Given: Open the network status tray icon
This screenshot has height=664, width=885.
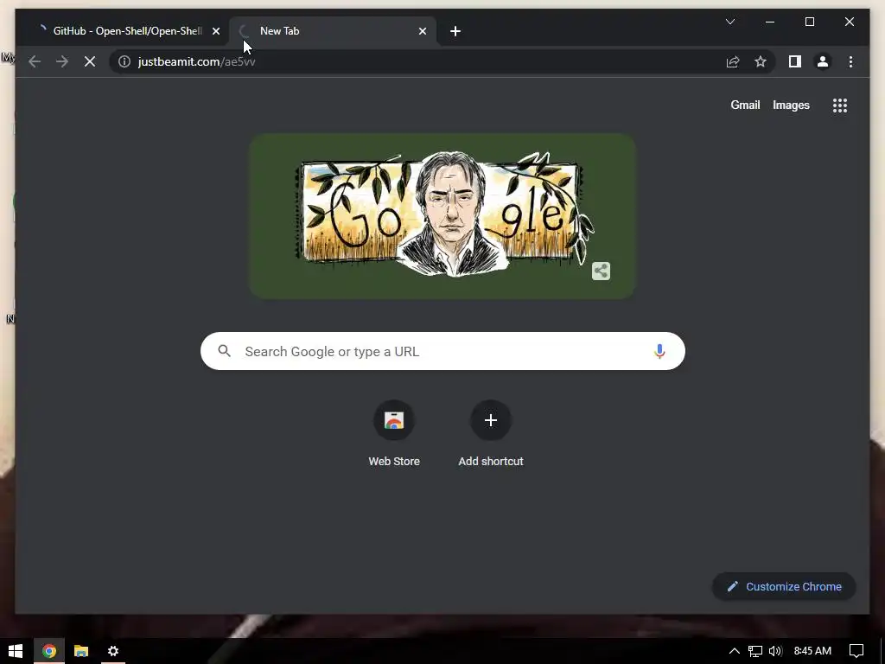Looking at the screenshot, I should 755,651.
